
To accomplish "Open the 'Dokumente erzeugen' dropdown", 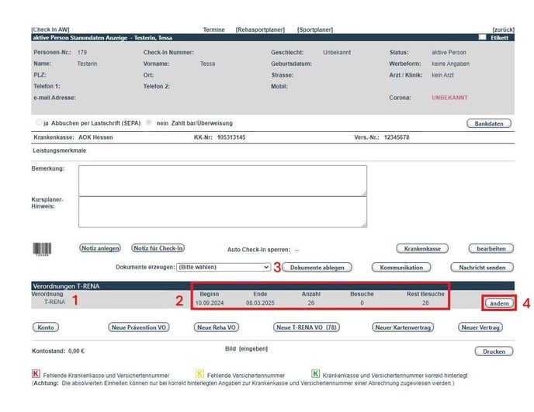I will pos(224,267).
